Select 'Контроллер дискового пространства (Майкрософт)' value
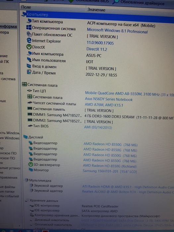 [121, 216]
